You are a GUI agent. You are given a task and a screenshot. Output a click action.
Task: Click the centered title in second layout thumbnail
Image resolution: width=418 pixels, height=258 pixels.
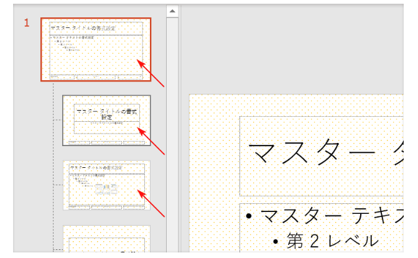106,113
